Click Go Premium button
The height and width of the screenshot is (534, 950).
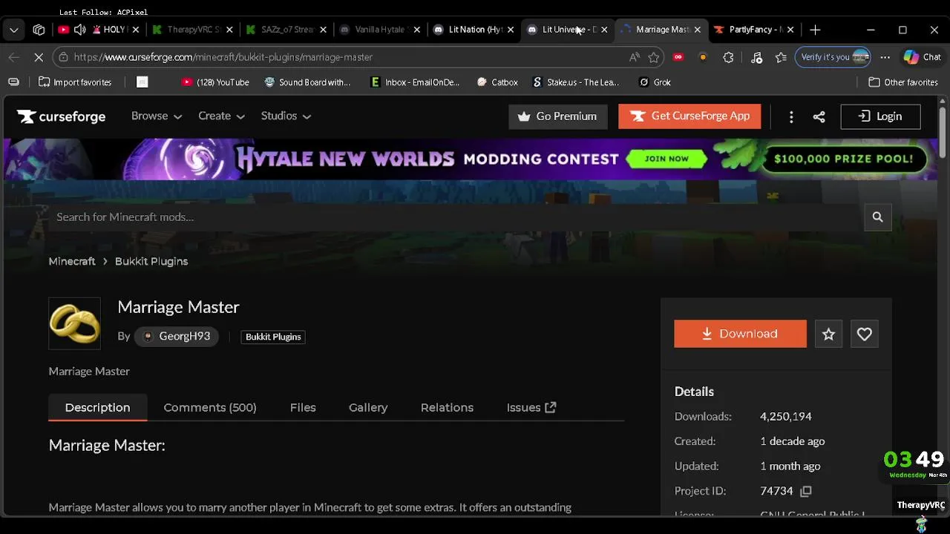557,116
